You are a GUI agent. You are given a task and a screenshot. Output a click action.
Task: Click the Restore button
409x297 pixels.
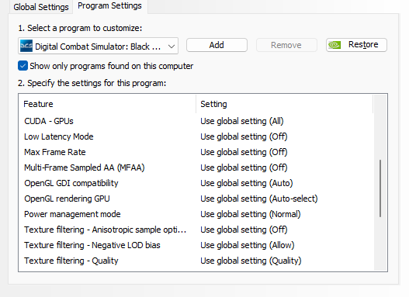[356, 45]
